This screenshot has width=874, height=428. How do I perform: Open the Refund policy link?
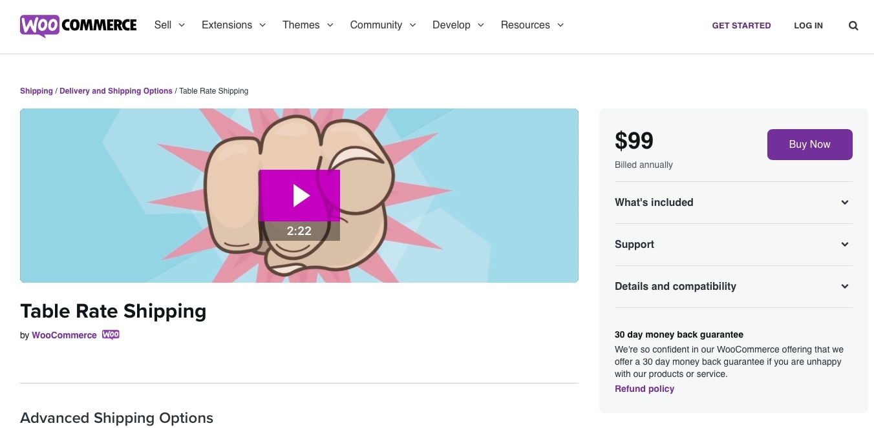pyautogui.click(x=645, y=389)
